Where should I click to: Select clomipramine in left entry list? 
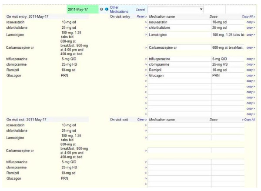[17, 64]
